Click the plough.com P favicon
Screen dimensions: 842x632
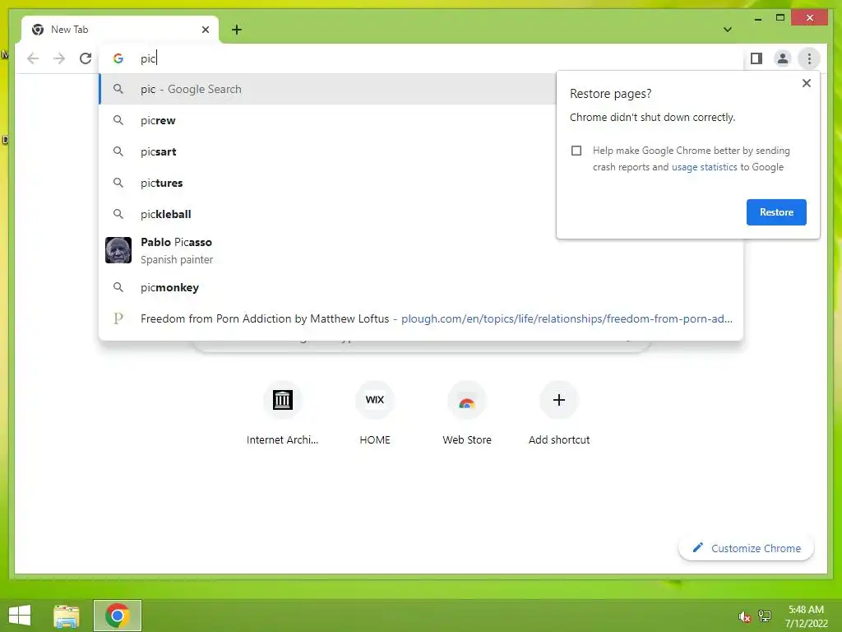118,318
